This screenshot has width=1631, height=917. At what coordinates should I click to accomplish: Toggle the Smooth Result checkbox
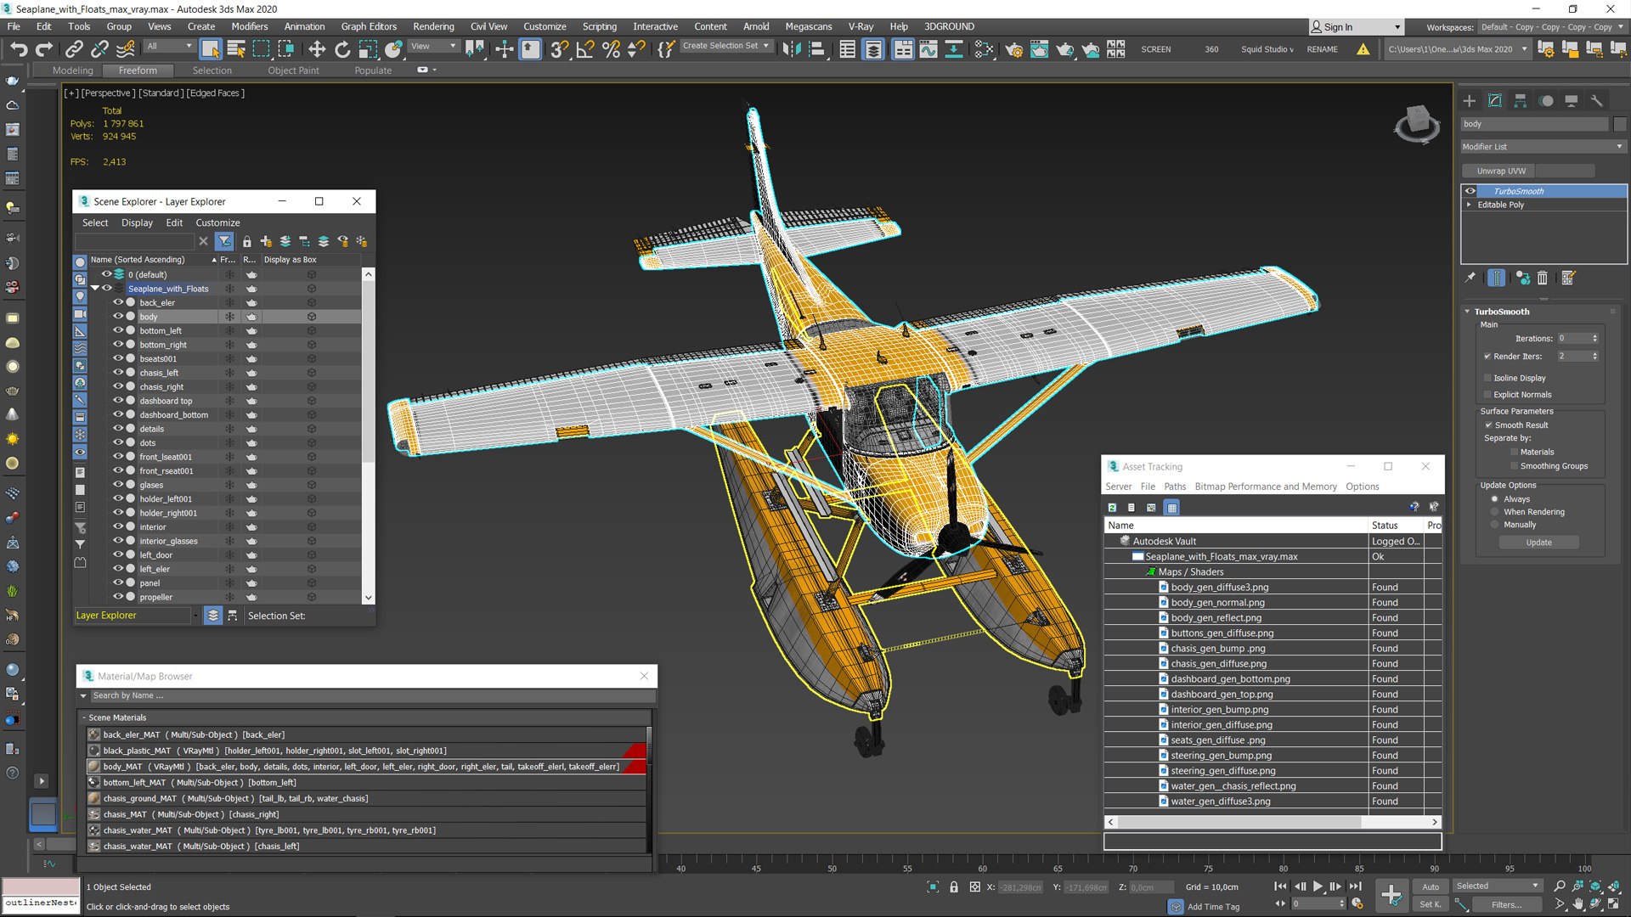[1488, 425]
